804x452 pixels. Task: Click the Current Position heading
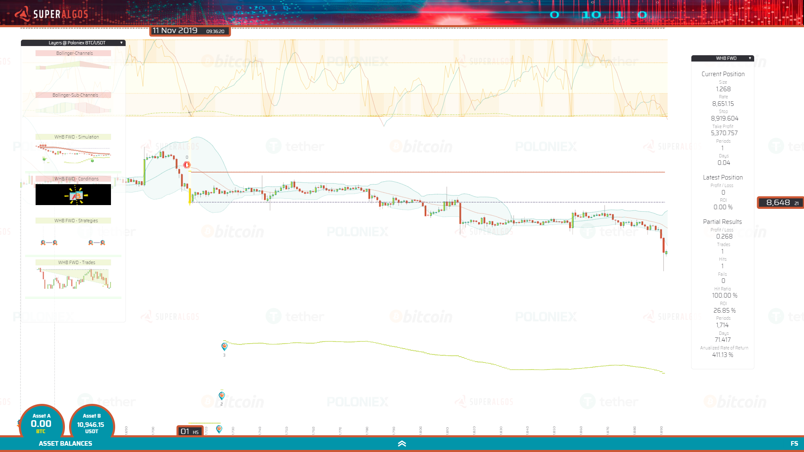click(723, 74)
